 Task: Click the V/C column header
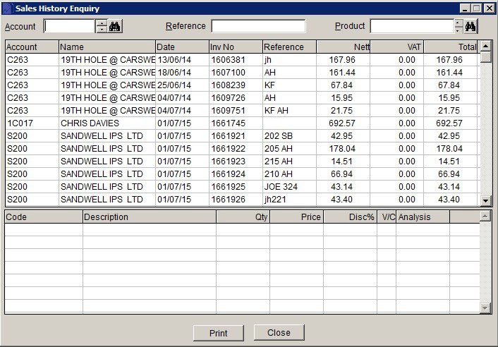[x=387, y=217]
